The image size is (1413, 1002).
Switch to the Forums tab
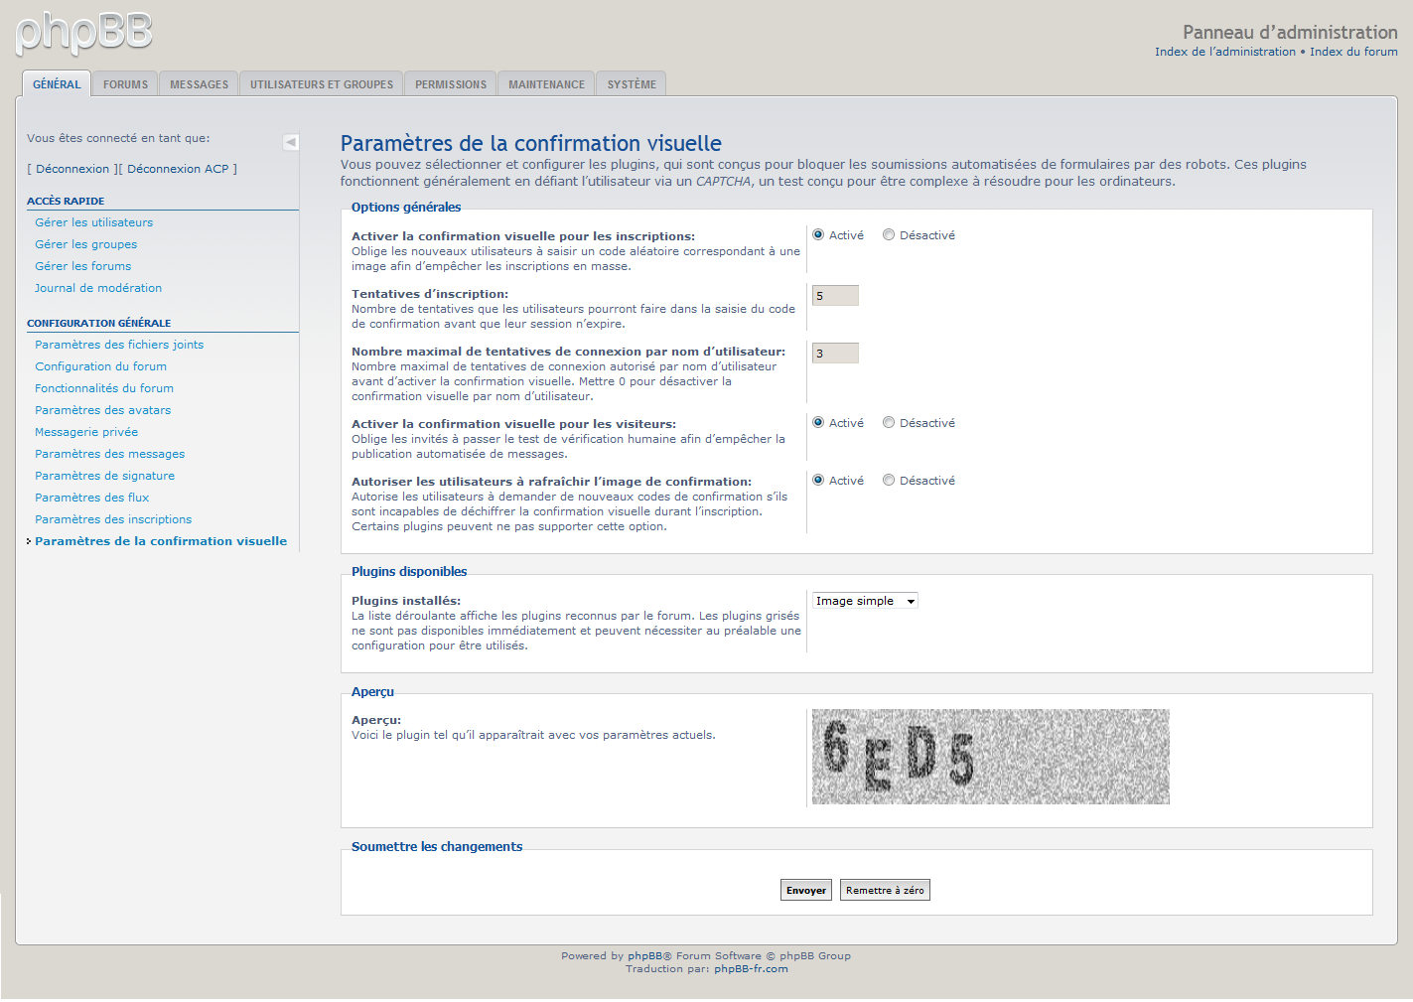point(125,84)
